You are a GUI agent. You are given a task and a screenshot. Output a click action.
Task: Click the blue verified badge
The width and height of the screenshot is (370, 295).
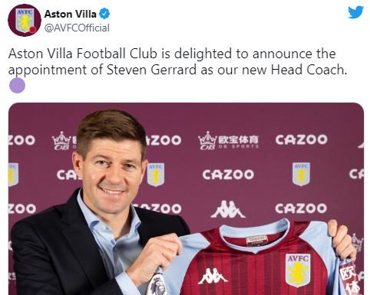(x=104, y=14)
